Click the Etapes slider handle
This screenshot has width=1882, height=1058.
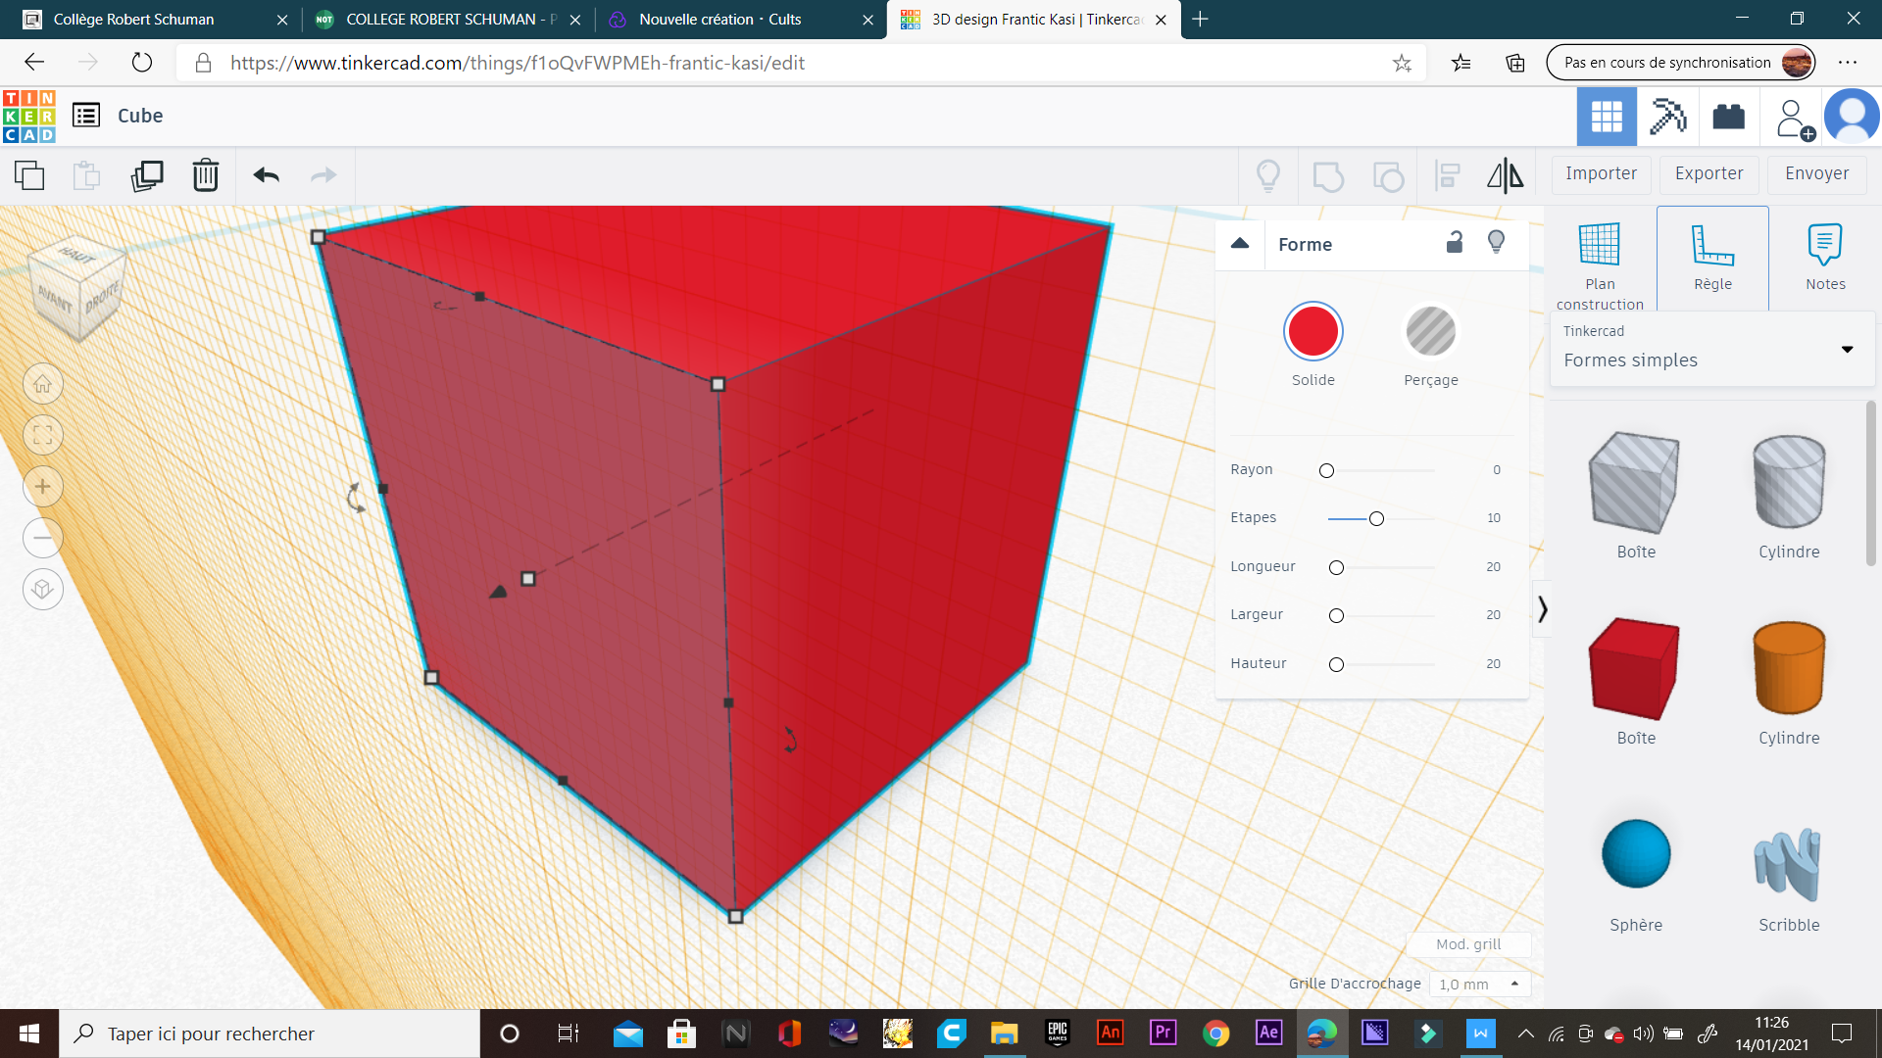(x=1376, y=518)
